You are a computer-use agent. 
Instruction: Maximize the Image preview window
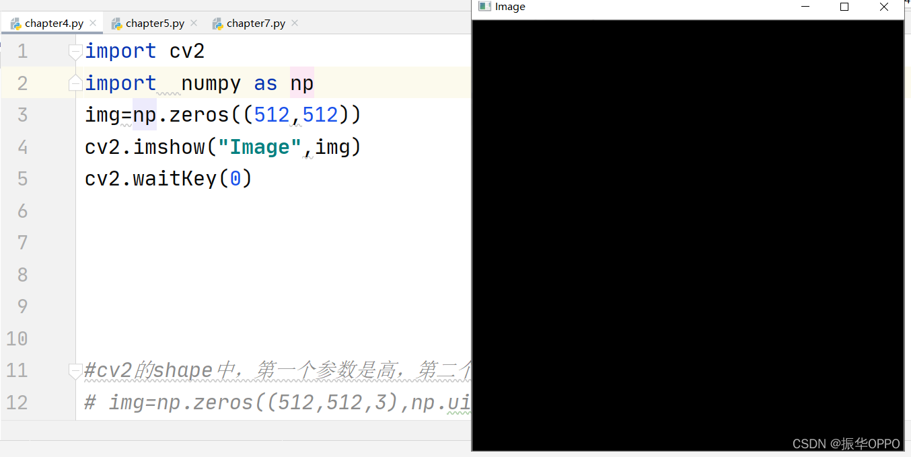pyautogui.click(x=844, y=7)
